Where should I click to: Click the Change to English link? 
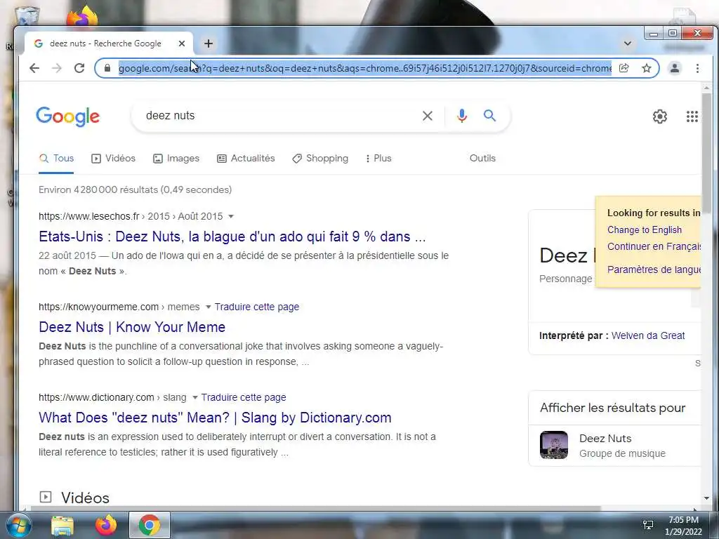pos(645,229)
